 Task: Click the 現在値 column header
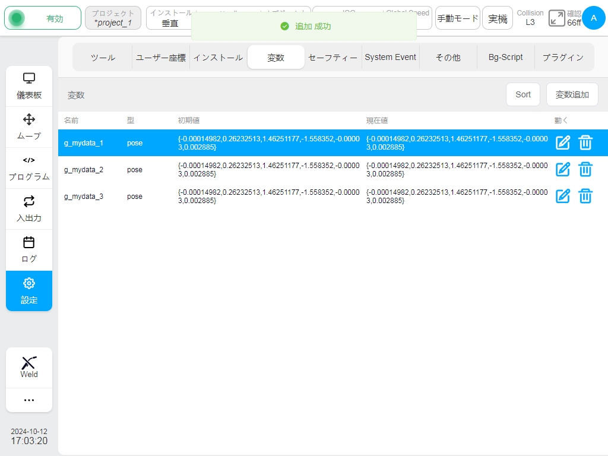tap(377, 121)
